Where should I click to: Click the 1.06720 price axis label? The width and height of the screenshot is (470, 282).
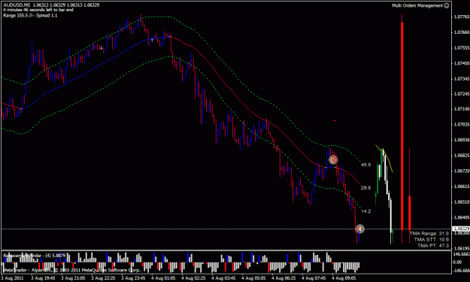coord(462,171)
